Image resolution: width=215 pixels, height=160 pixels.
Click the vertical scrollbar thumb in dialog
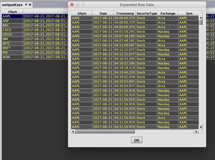[201, 22]
